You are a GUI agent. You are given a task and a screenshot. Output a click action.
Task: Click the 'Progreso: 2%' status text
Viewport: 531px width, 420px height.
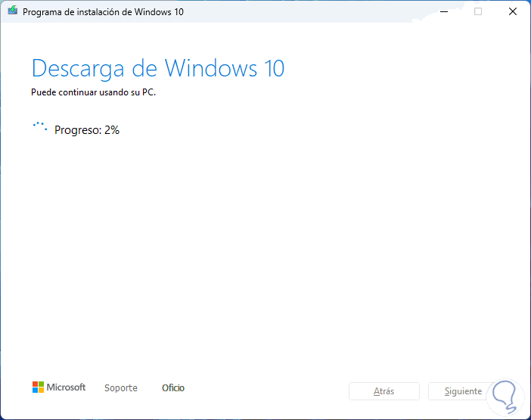[x=87, y=130]
